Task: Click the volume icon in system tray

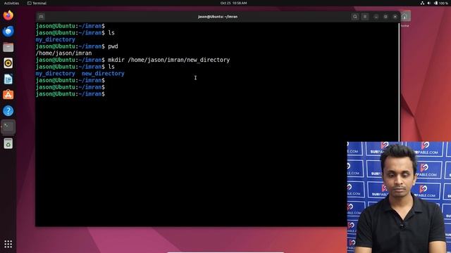Action: [429, 3]
